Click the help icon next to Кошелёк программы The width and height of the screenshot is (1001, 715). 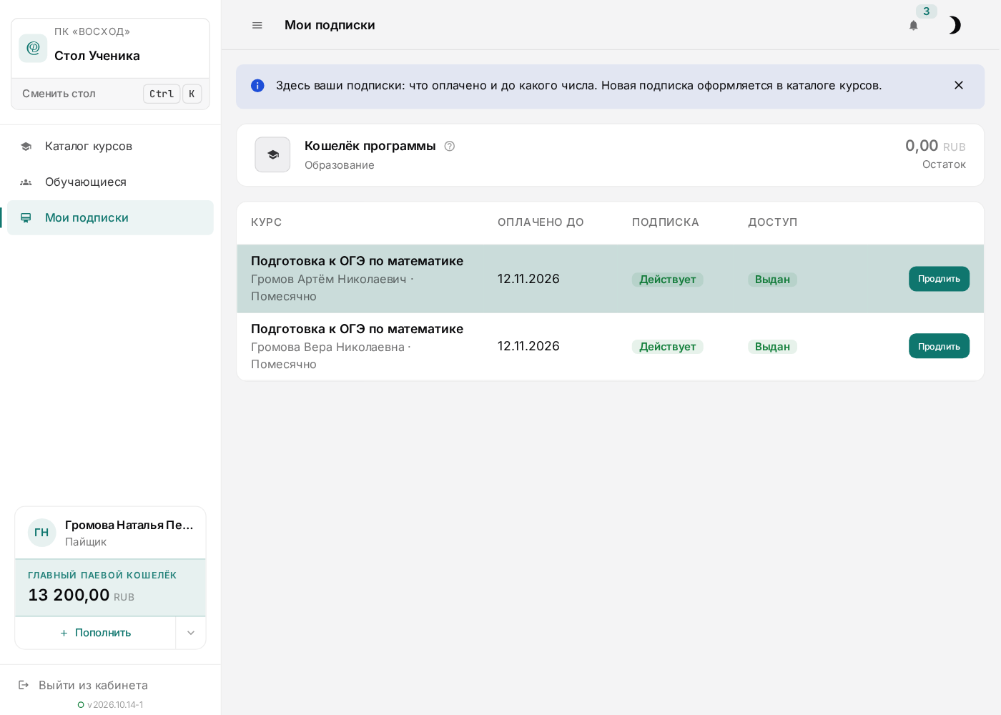pos(450,146)
